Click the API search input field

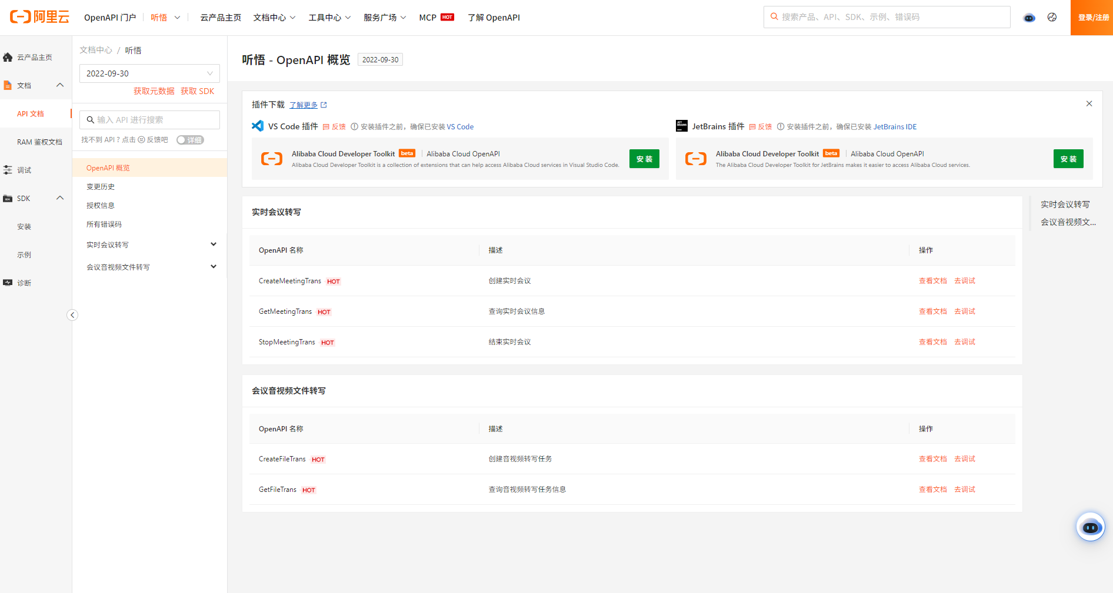[155, 120]
